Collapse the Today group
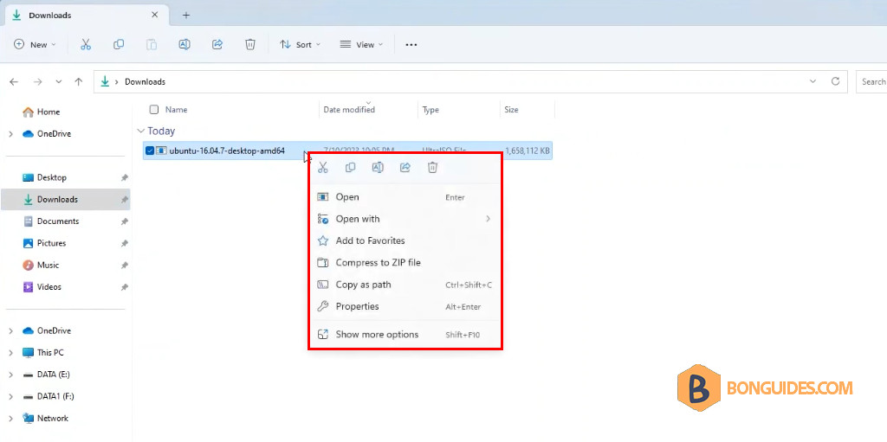The image size is (887, 442). point(140,131)
